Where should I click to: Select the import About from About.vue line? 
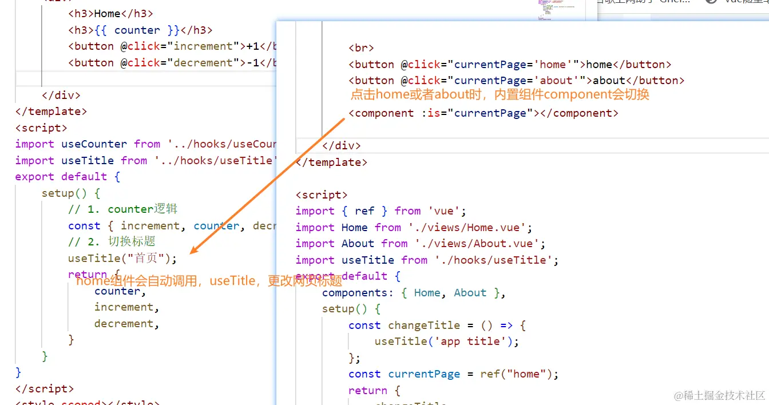421,244
